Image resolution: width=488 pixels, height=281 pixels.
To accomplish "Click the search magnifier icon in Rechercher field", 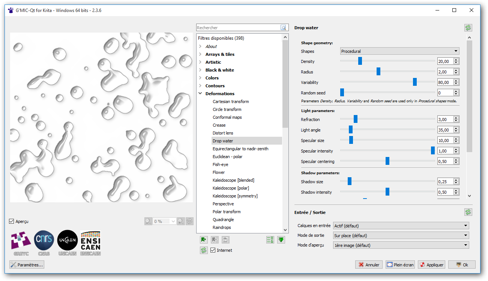I will click(x=283, y=28).
